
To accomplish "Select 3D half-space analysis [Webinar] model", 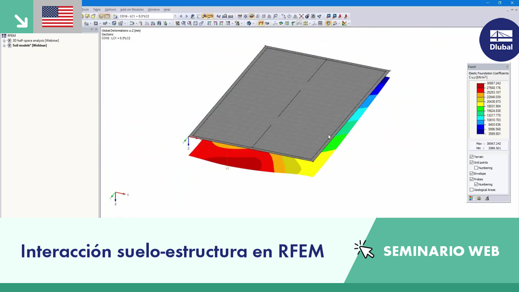I will click(x=36, y=41).
